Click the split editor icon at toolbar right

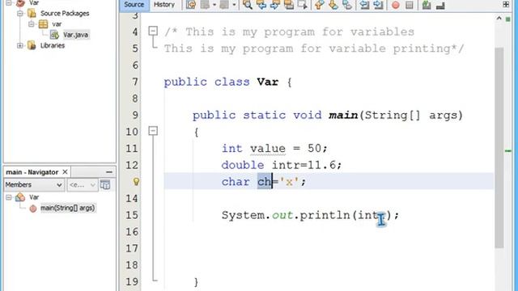pos(506,4)
